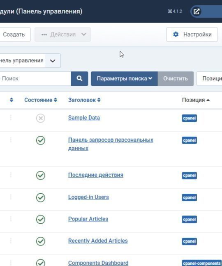Unpublish Панель запросов персональных данных module
The image size is (222, 266).
tap(41, 140)
